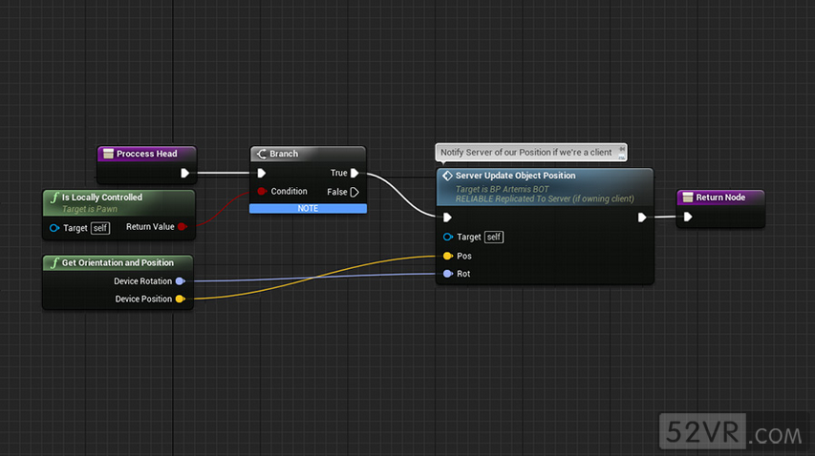Click the red Return Value output pin
The width and height of the screenshot is (815, 456).
tap(182, 227)
